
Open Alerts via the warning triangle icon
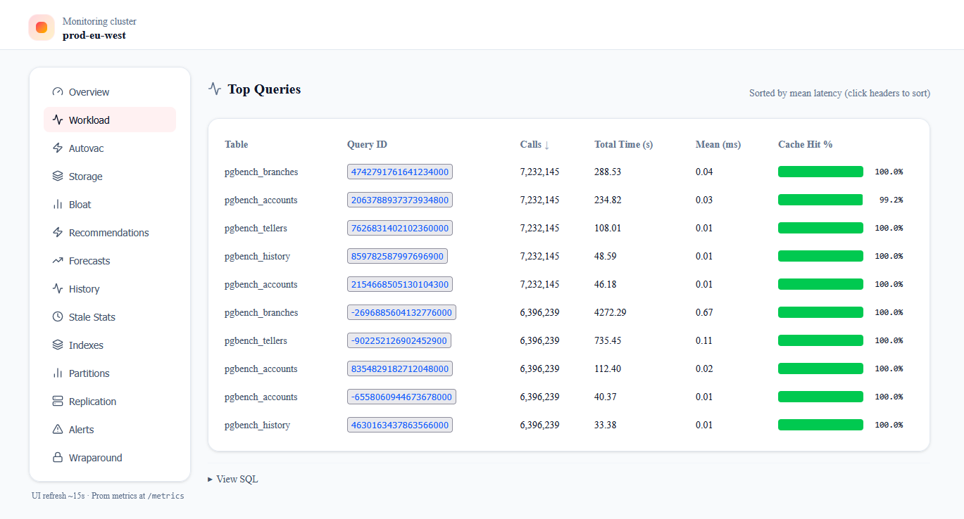(58, 429)
